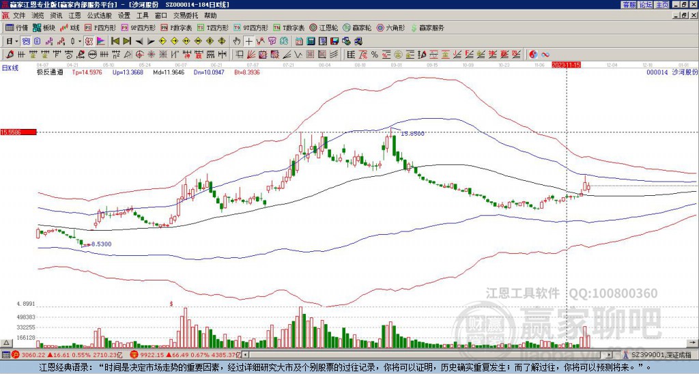Click the 极反通道 indicator label

tap(50, 72)
